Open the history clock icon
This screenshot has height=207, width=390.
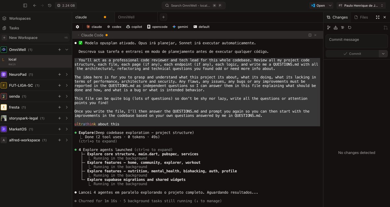coord(49,6)
